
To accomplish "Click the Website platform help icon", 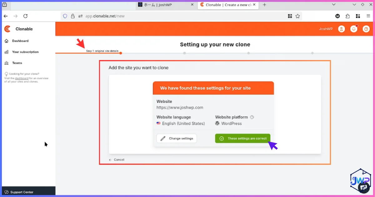I will pyautogui.click(x=252, y=117).
